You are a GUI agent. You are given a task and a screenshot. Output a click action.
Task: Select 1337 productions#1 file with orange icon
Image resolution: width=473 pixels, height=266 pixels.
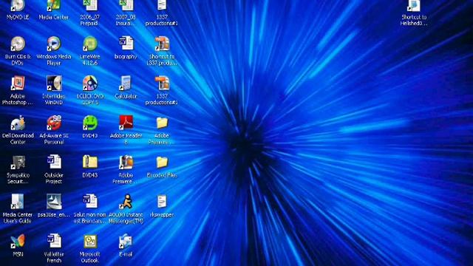(162, 83)
